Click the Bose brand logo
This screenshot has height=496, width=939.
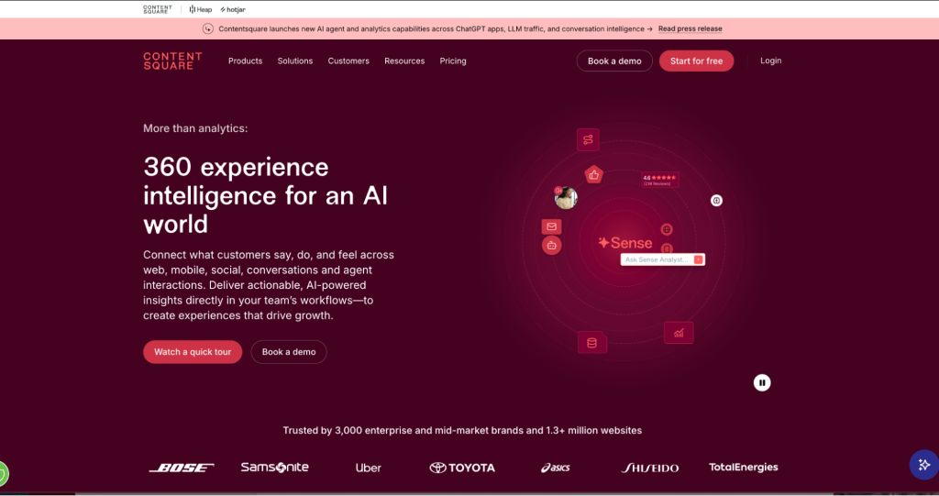pyautogui.click(x=182, y=468)
